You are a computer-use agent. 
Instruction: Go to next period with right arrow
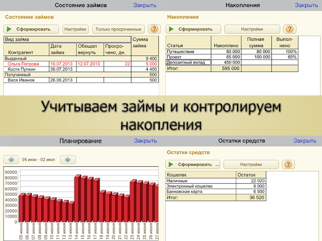[x=68, y=160]
